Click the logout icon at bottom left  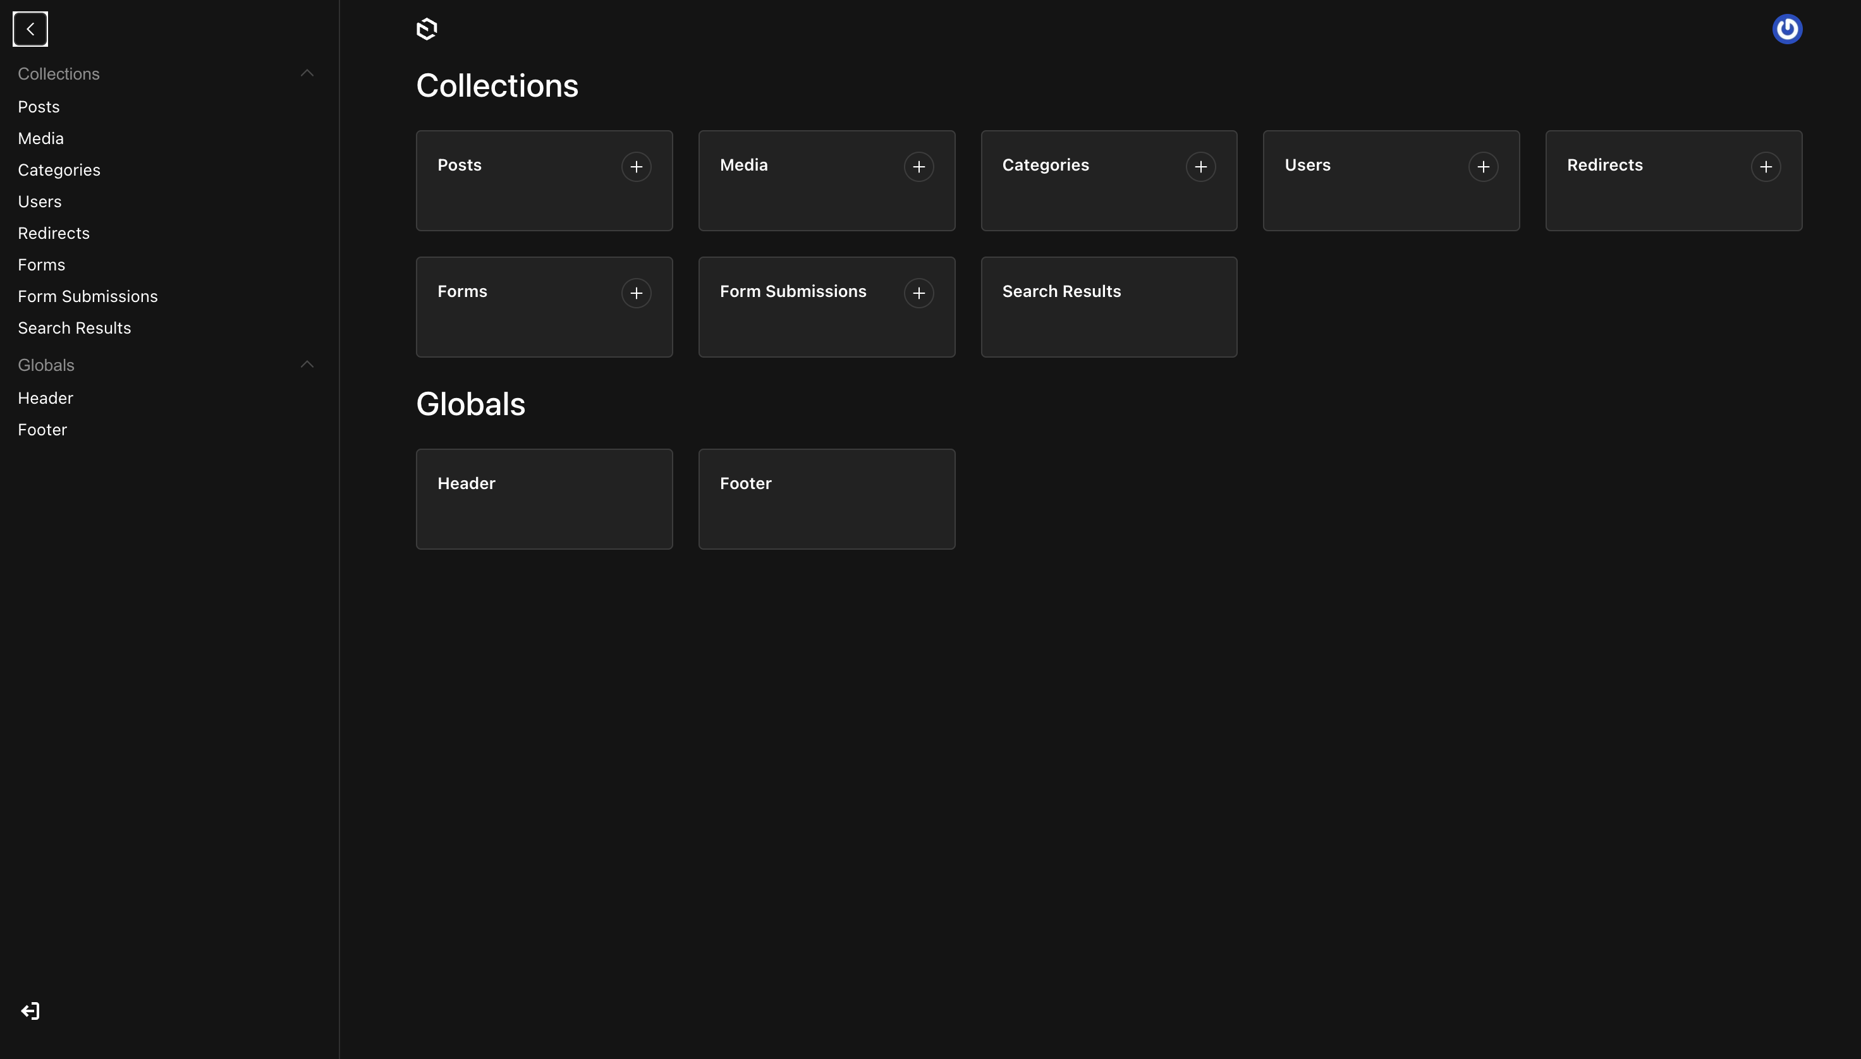(29, 1010)
